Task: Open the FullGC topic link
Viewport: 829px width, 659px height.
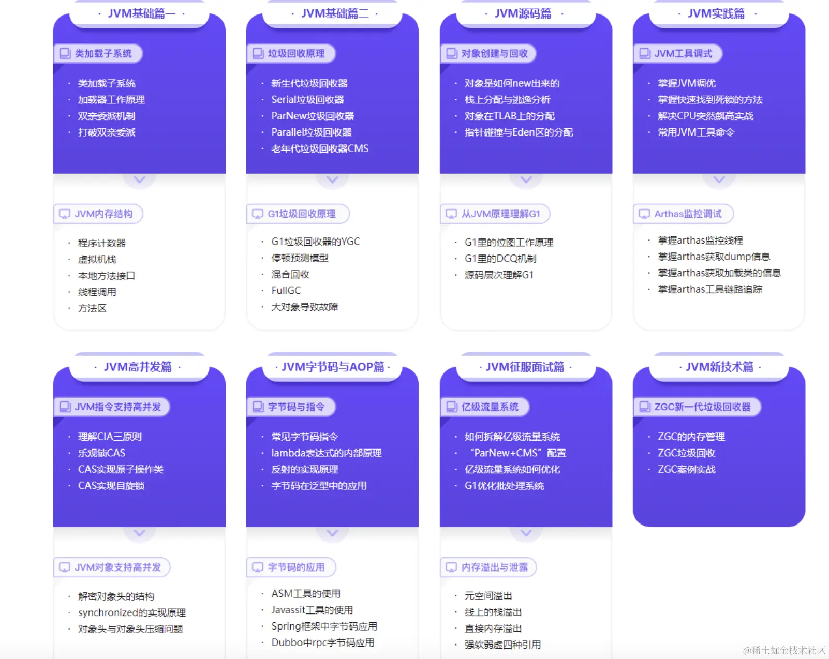Action: pos(286,290)
